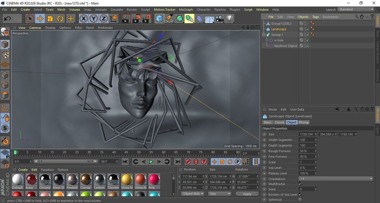Toggle the X axis lock

point(84,19)
